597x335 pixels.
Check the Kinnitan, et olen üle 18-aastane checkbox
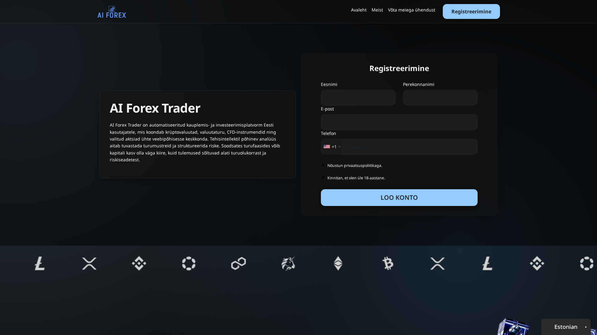click(323, 177)
